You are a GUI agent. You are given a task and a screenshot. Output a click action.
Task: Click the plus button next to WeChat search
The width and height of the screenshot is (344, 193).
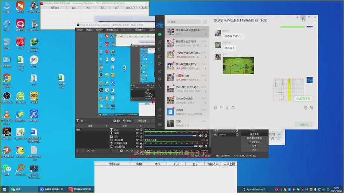pos(205,22)
